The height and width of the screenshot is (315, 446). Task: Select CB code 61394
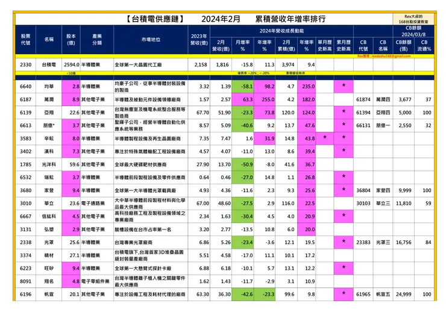[x=363, y=113]
